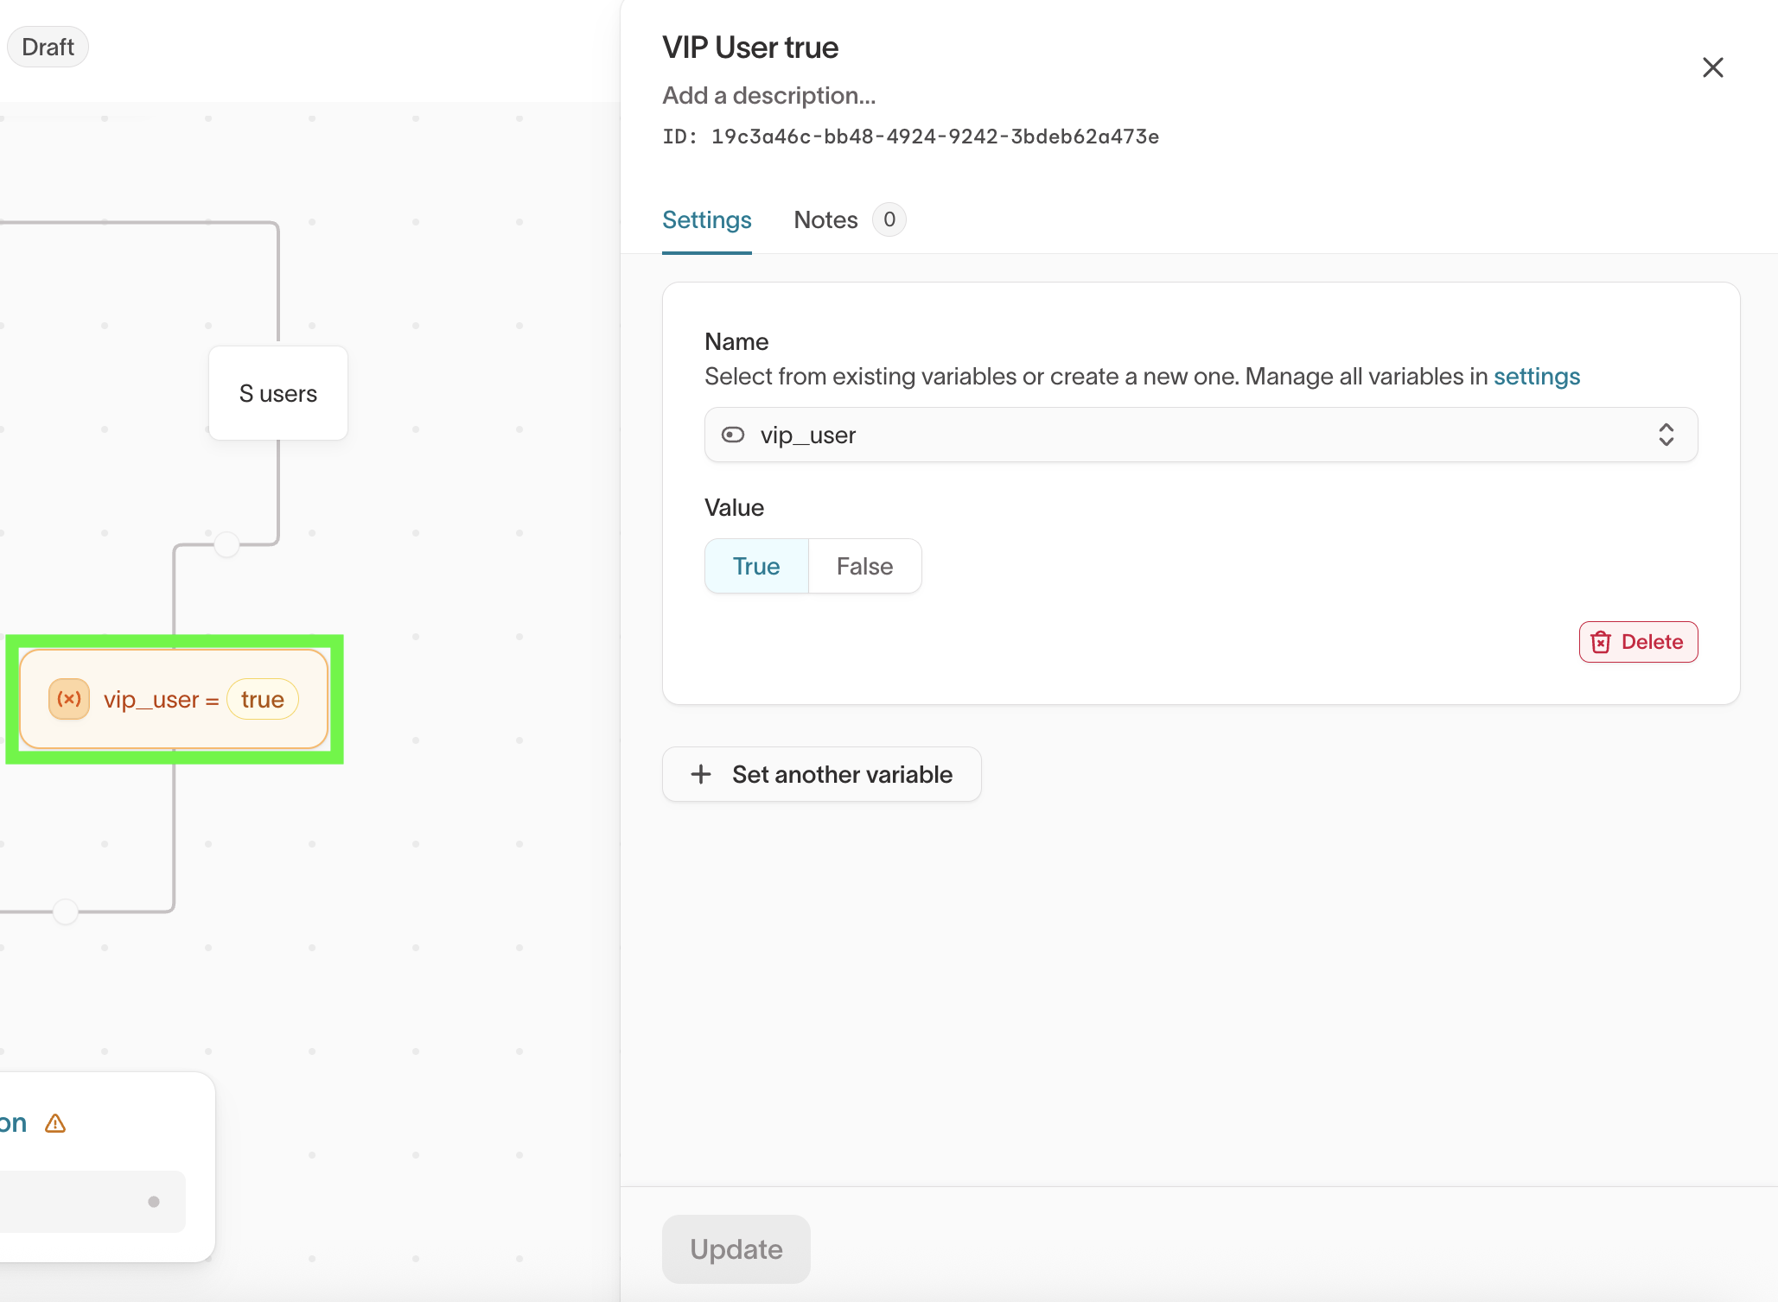This screenshot has height=1302, width=1778.
Task: Click the lower branch connector dot
Action: (66, 911)
